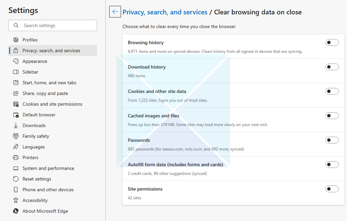Screen dimensions: 347x221
Task: Click the Accessibility icon in sidebar
Action: coord(16,200)
